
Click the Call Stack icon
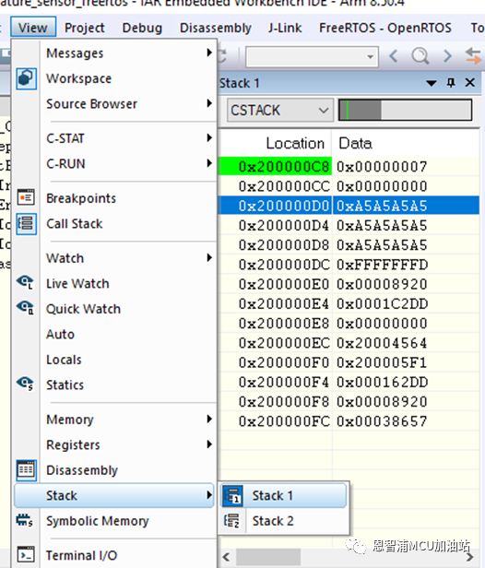pos(26,223)
